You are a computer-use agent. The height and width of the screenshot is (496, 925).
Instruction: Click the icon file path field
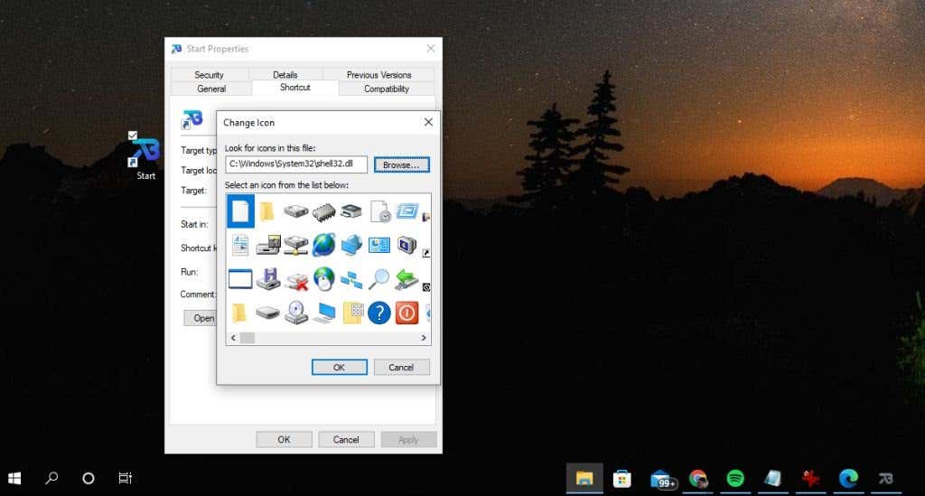click(296, 164)
